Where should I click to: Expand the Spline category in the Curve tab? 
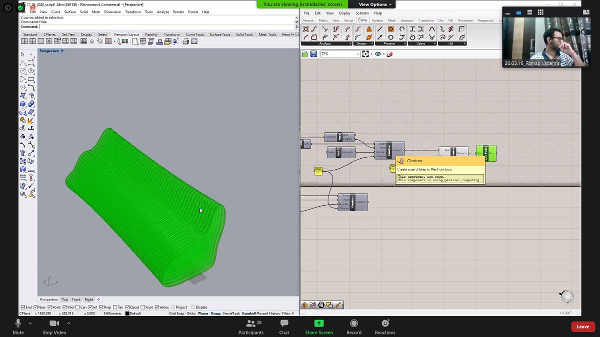tap(435, 43)
